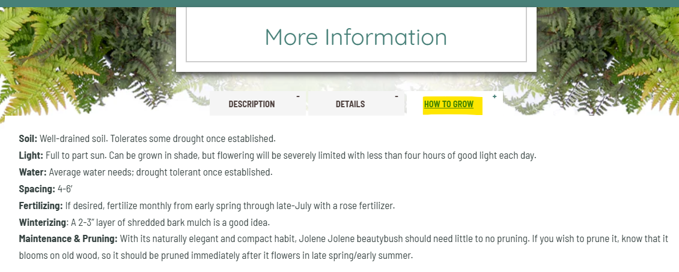Click the More Information heading
679x272 pixels.
coord(356,37)
